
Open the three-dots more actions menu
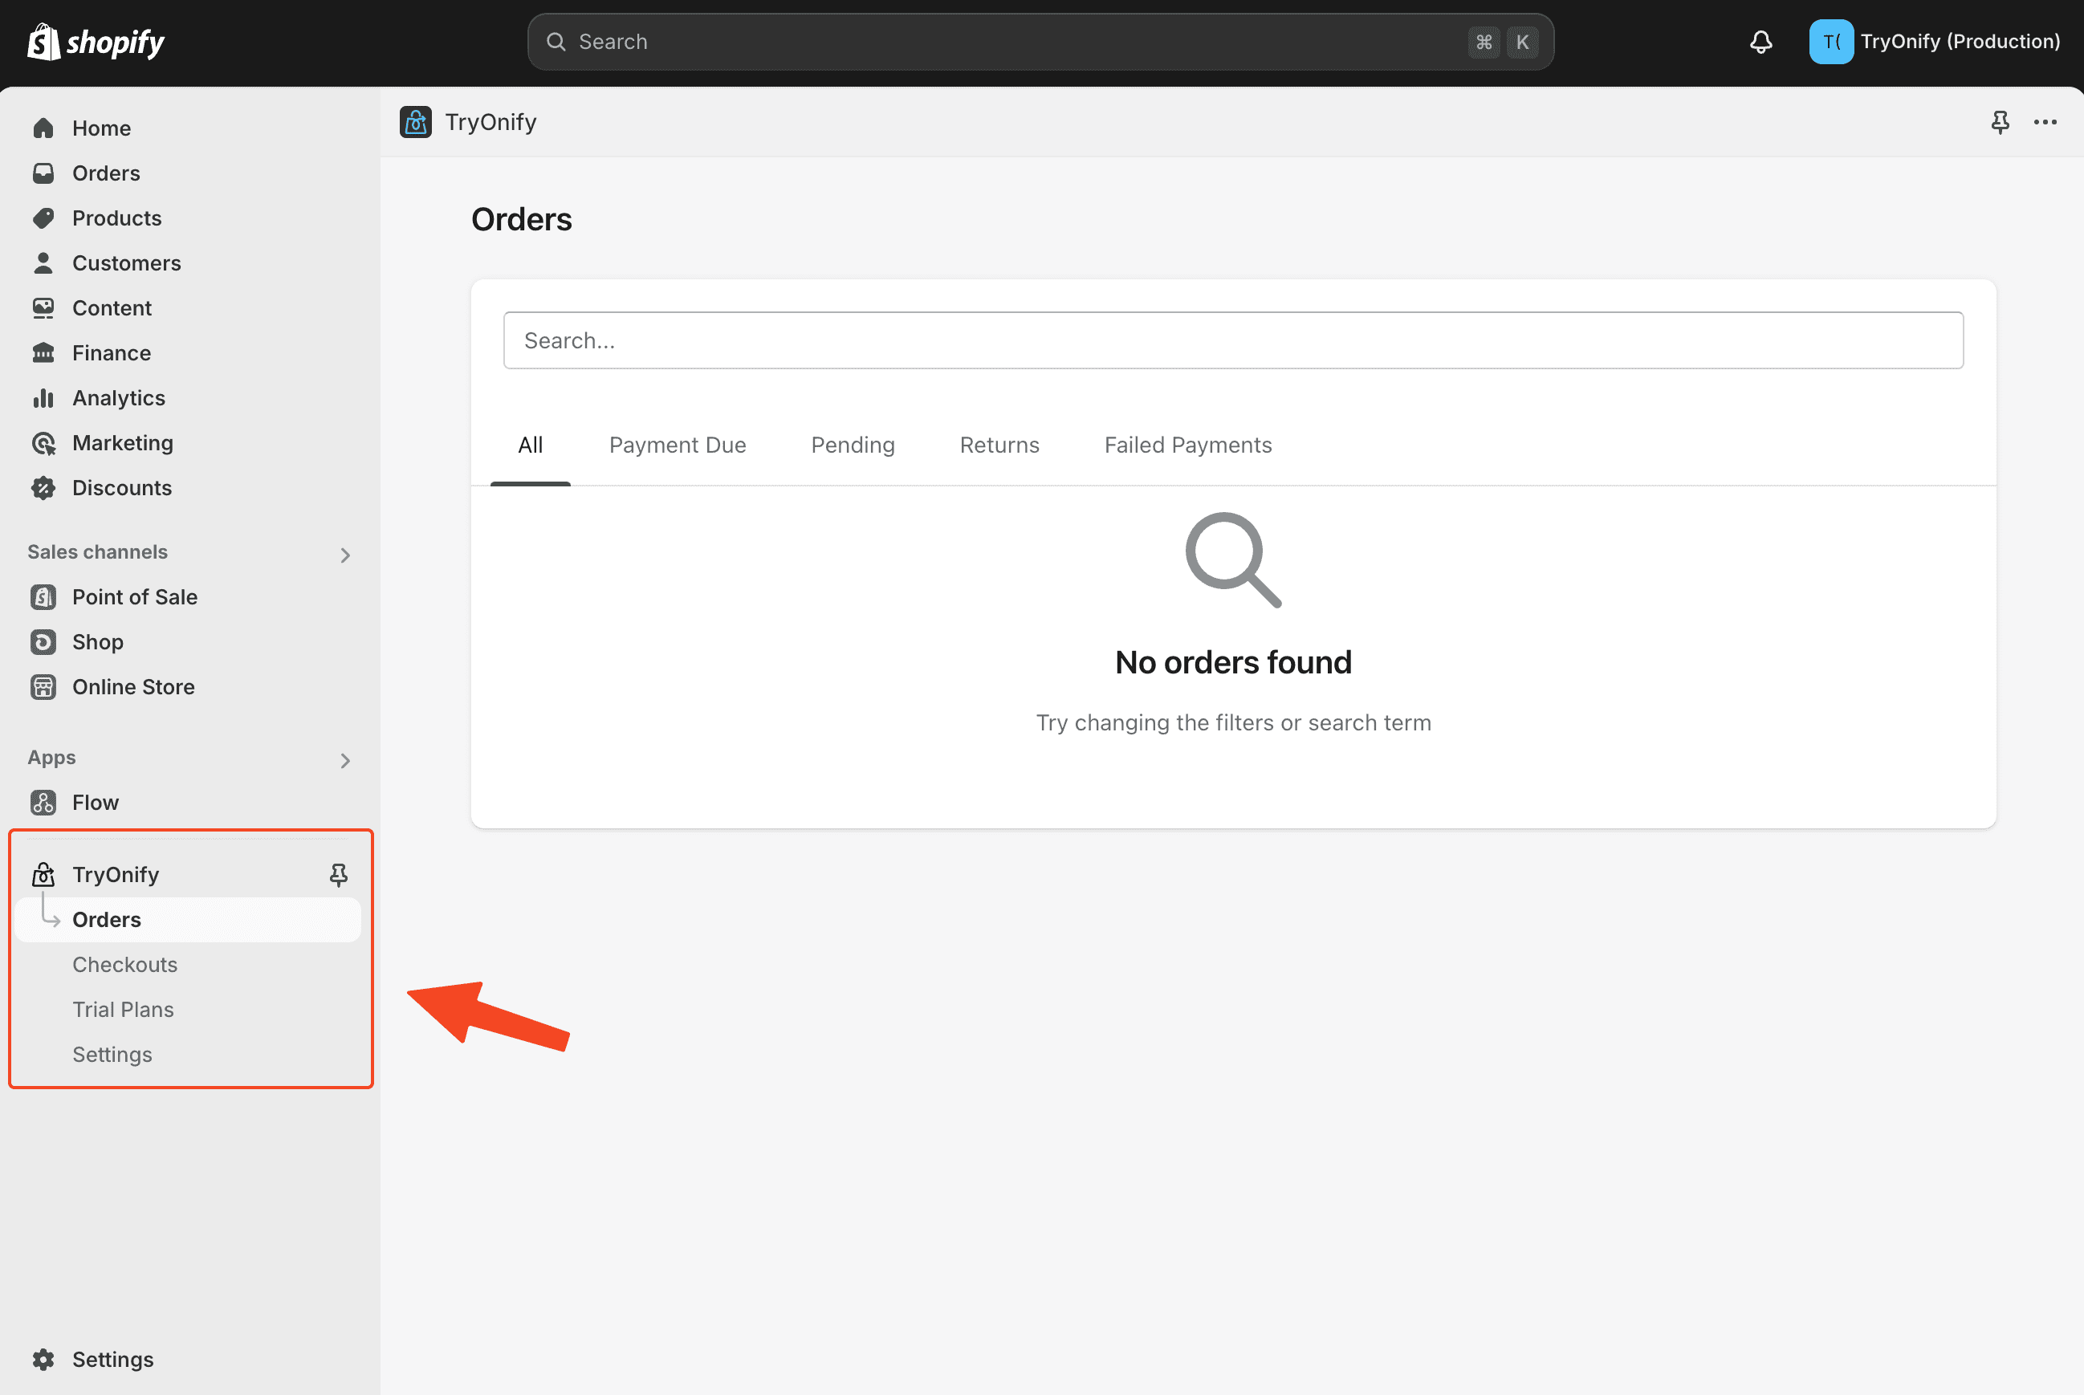coord(2045,122)
